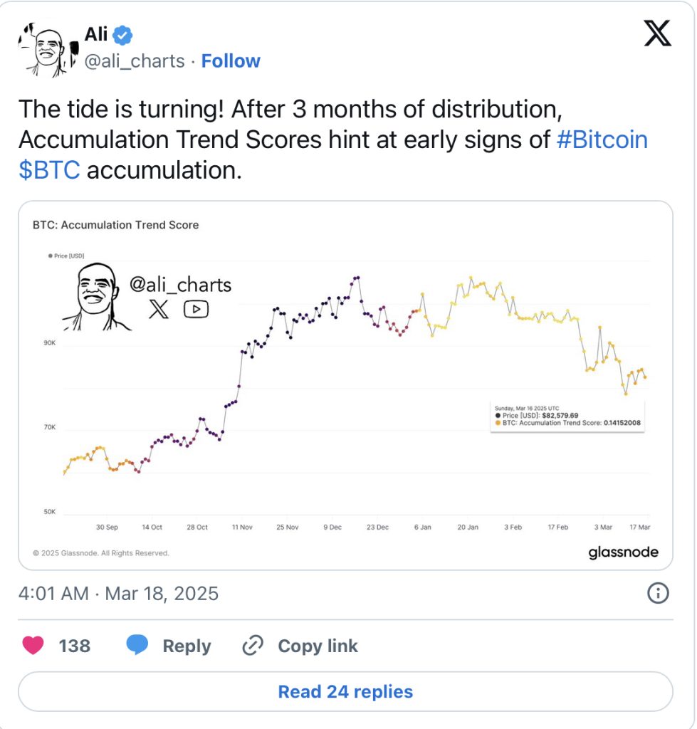Click the blue reply speech bubble icon
This screenshot has width=697, height=729.
pyautogui.click(x=137, y=645)
